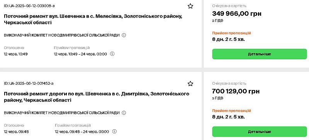The height and width of the screenshot is (140, 309).
Task: Click the 349 966,00 грн expected value
Action: click(237, 13)
